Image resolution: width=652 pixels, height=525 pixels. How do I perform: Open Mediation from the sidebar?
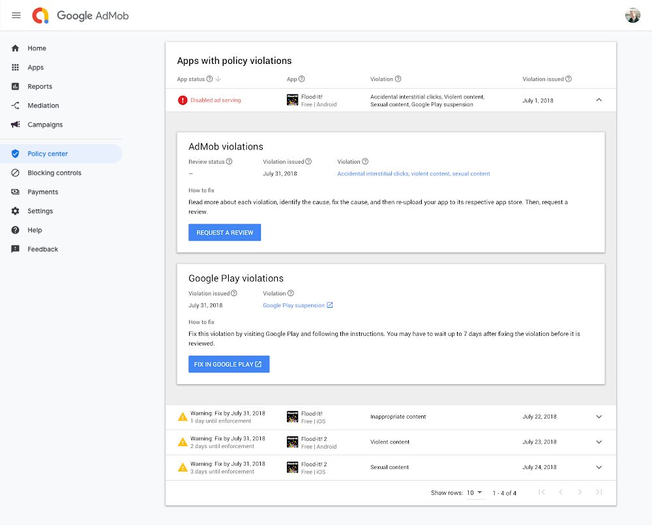pyautogui.click(x=43, y=106)
